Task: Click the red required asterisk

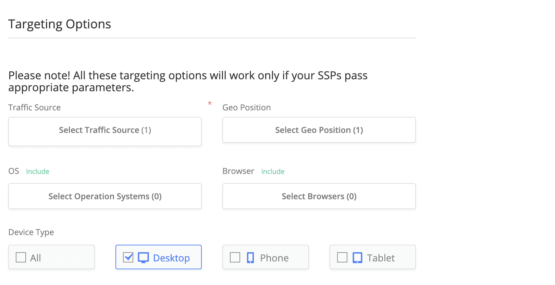Action: (210, 103)
